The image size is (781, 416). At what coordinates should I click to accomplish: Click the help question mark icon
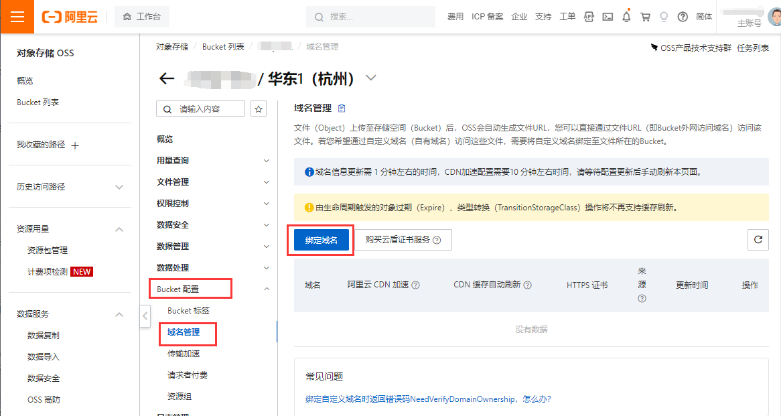point(683,17)
